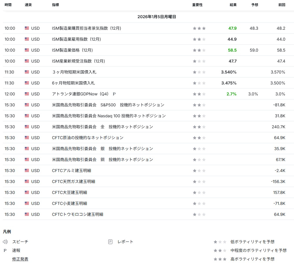Click the report document icon in legend

tap(110, 242)
